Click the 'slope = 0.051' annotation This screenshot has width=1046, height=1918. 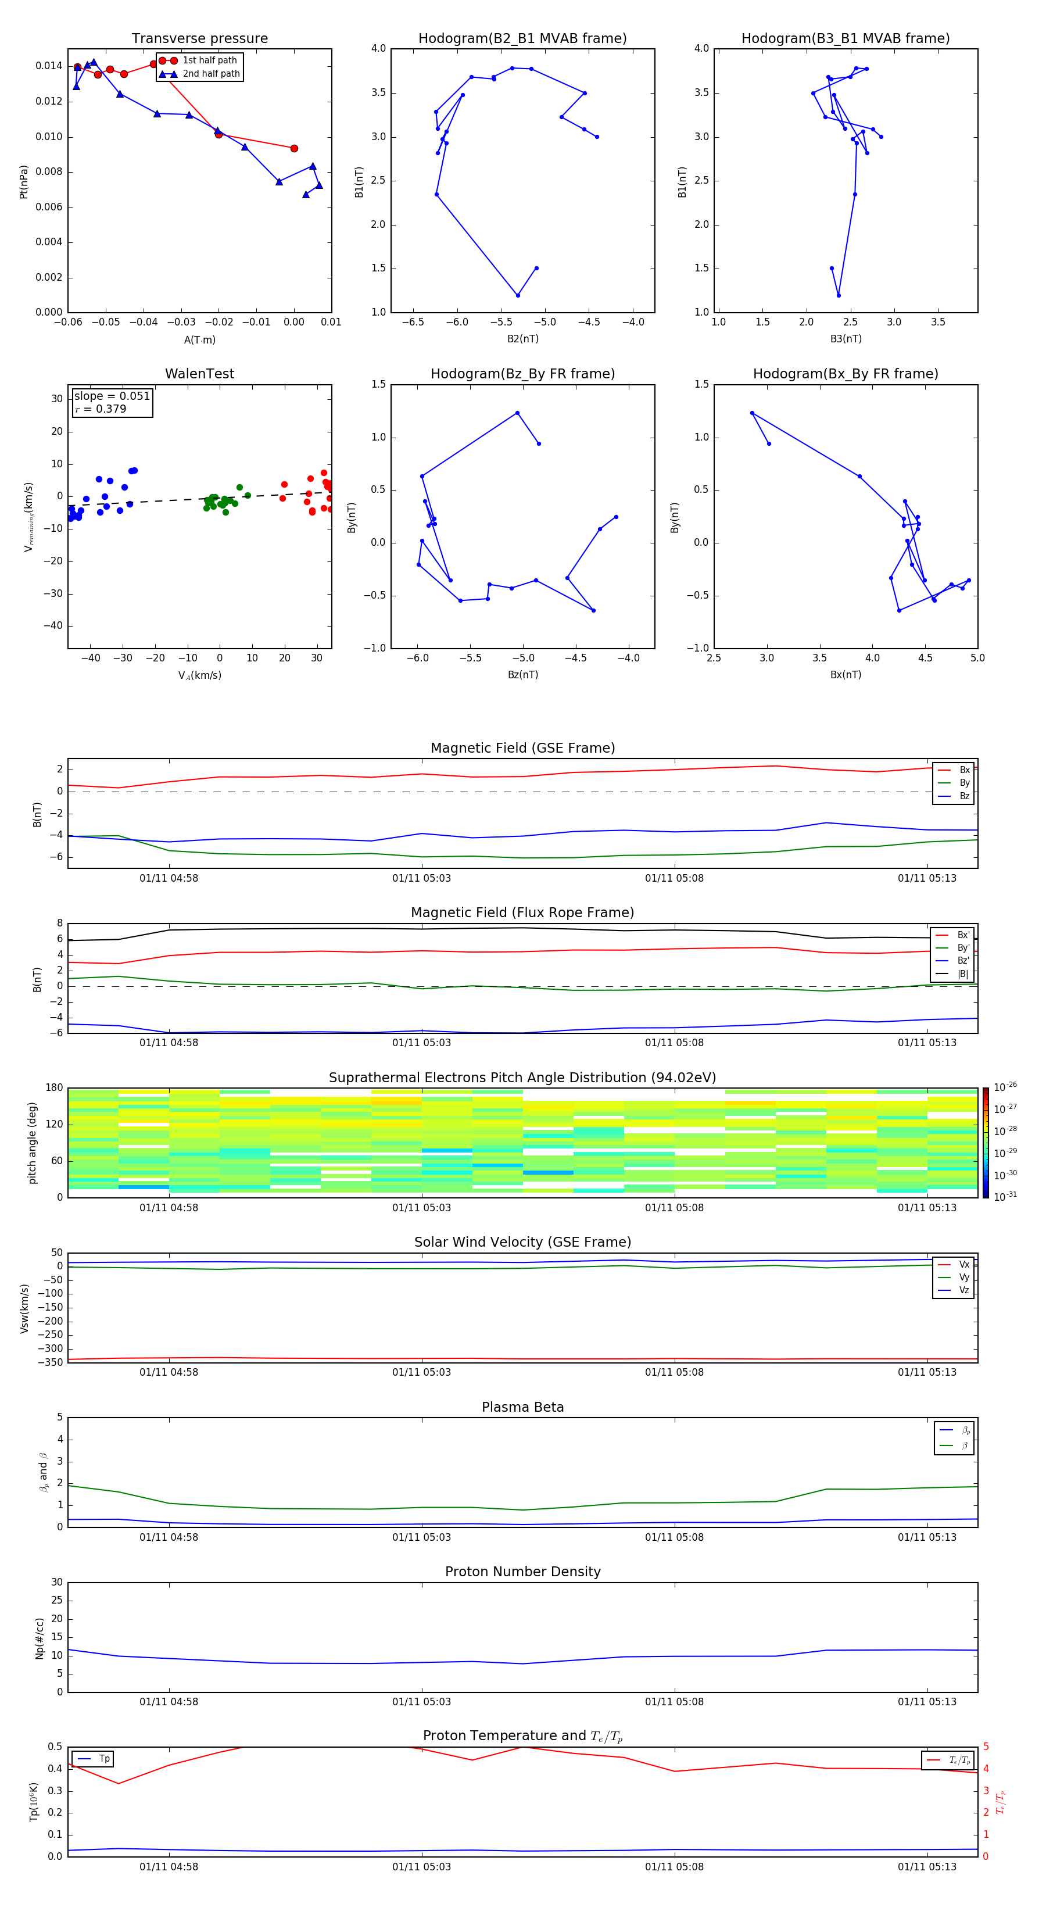pos(112,396)
